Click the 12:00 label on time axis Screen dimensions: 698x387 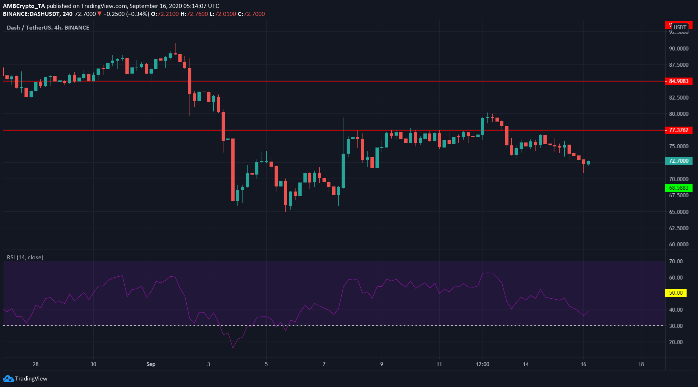pyautogui.click(x=483, y=364)
